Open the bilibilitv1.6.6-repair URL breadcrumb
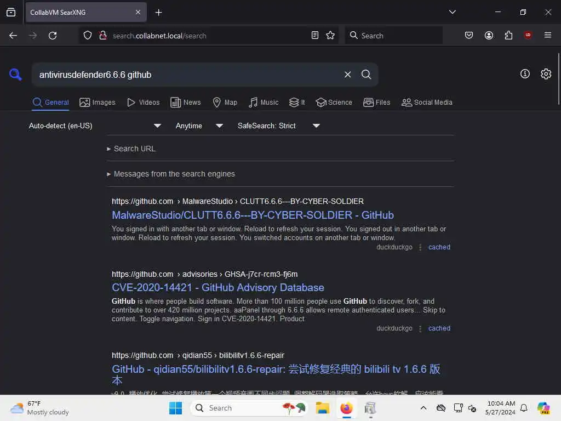 (x=198, y=355)
